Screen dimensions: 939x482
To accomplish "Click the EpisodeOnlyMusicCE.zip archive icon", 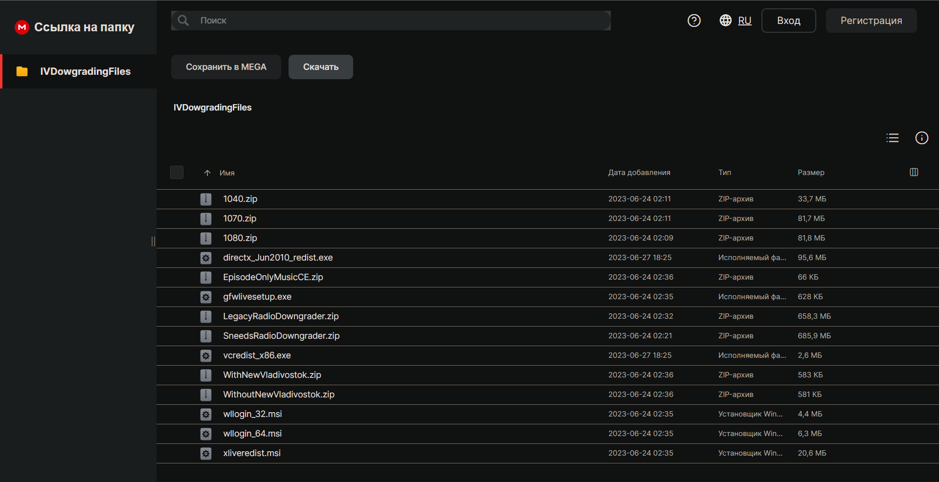I will pyautogui.click(x=206, y=277).
